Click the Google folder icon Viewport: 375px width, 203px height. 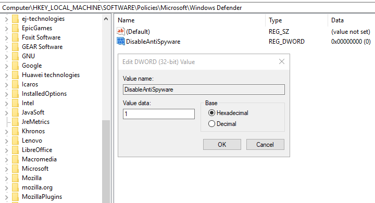(x=15, y=66)
